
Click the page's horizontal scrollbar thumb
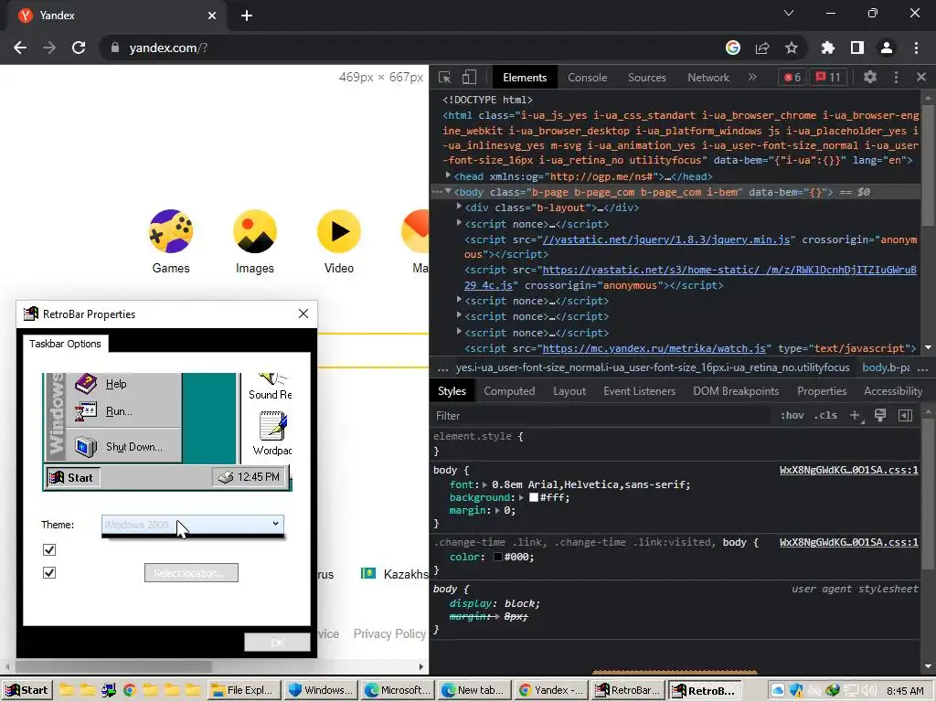coord(112,666)
